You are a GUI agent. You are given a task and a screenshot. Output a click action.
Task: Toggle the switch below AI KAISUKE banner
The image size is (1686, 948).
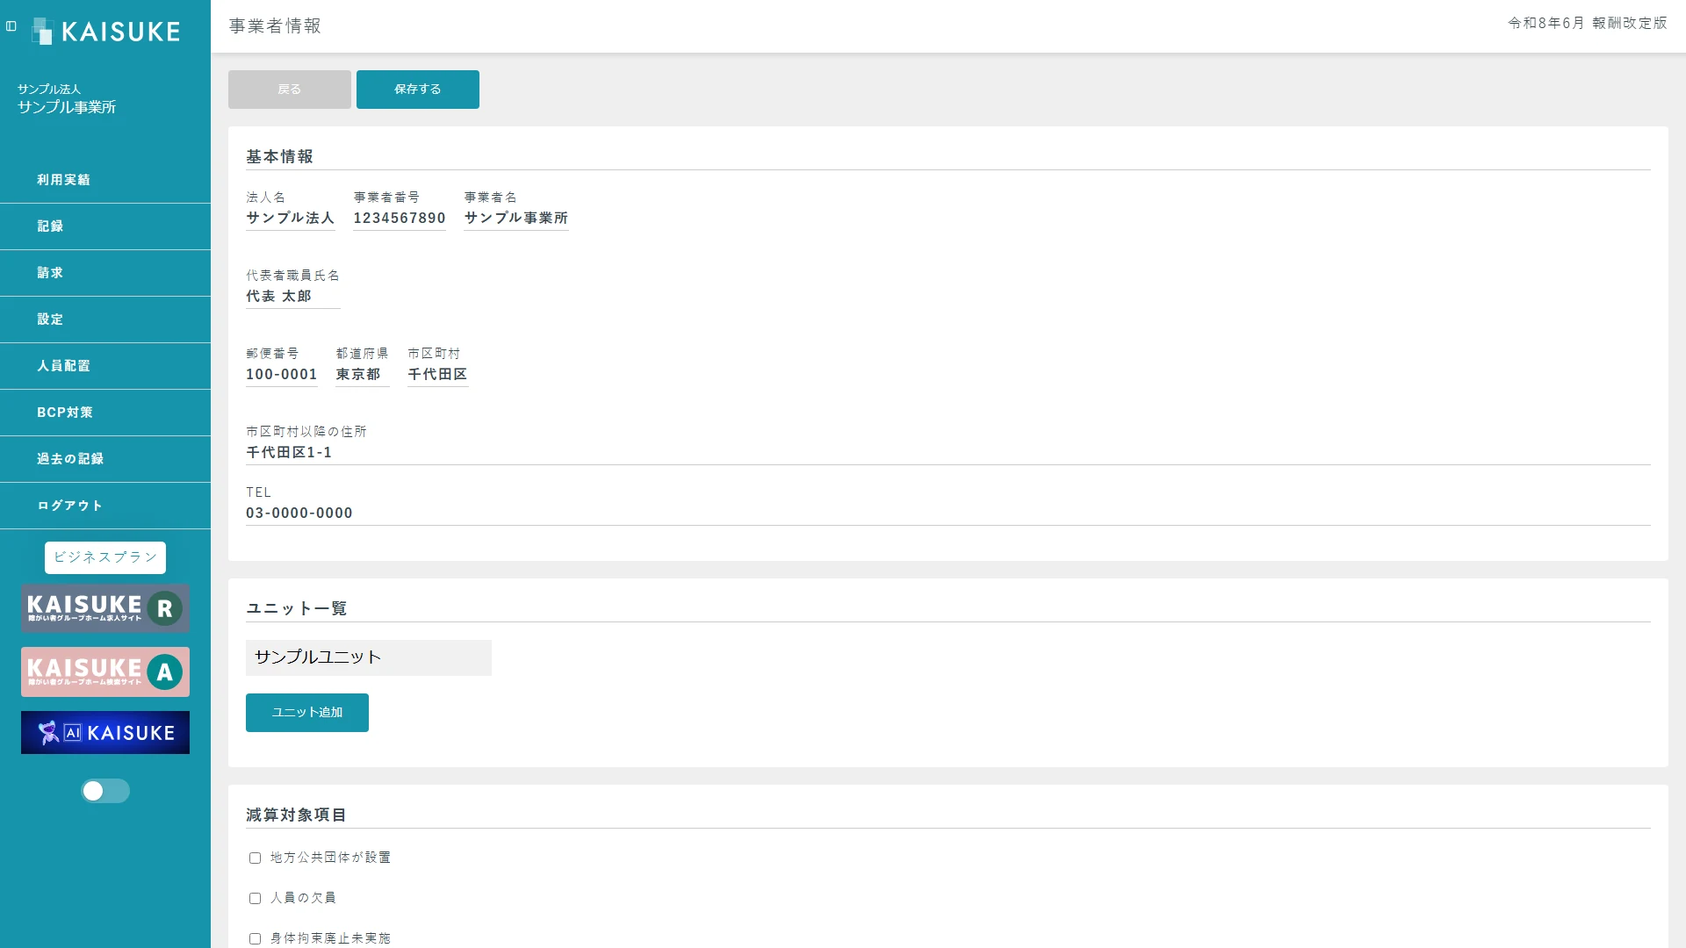(x=105, y=791)
